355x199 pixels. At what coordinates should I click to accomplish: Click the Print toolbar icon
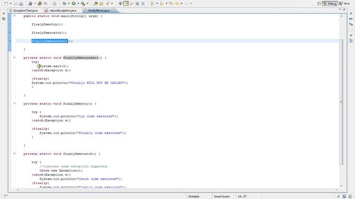(x=21, y=4)
